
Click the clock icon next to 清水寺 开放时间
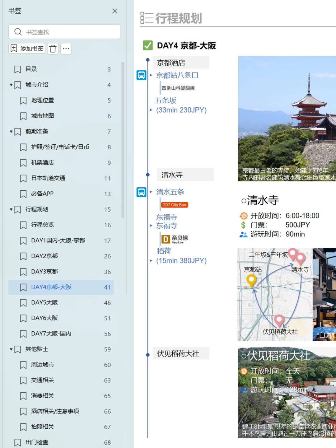point(243,216)
